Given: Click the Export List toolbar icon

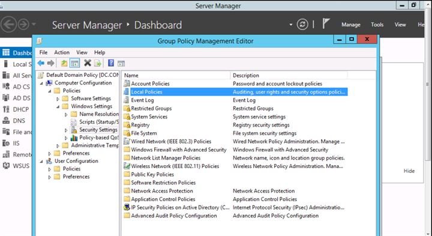Looking at the screenshot, I should click(98, 64).
